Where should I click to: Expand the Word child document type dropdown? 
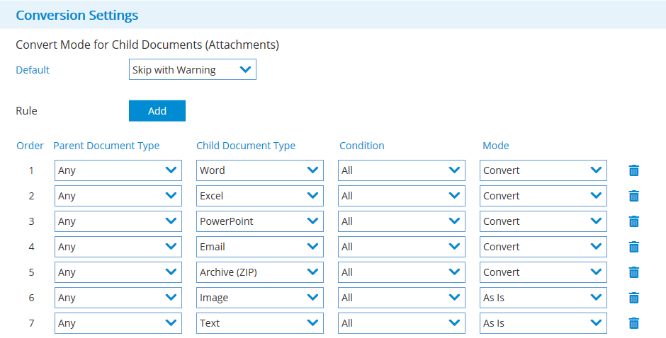(x=259, y=170)
